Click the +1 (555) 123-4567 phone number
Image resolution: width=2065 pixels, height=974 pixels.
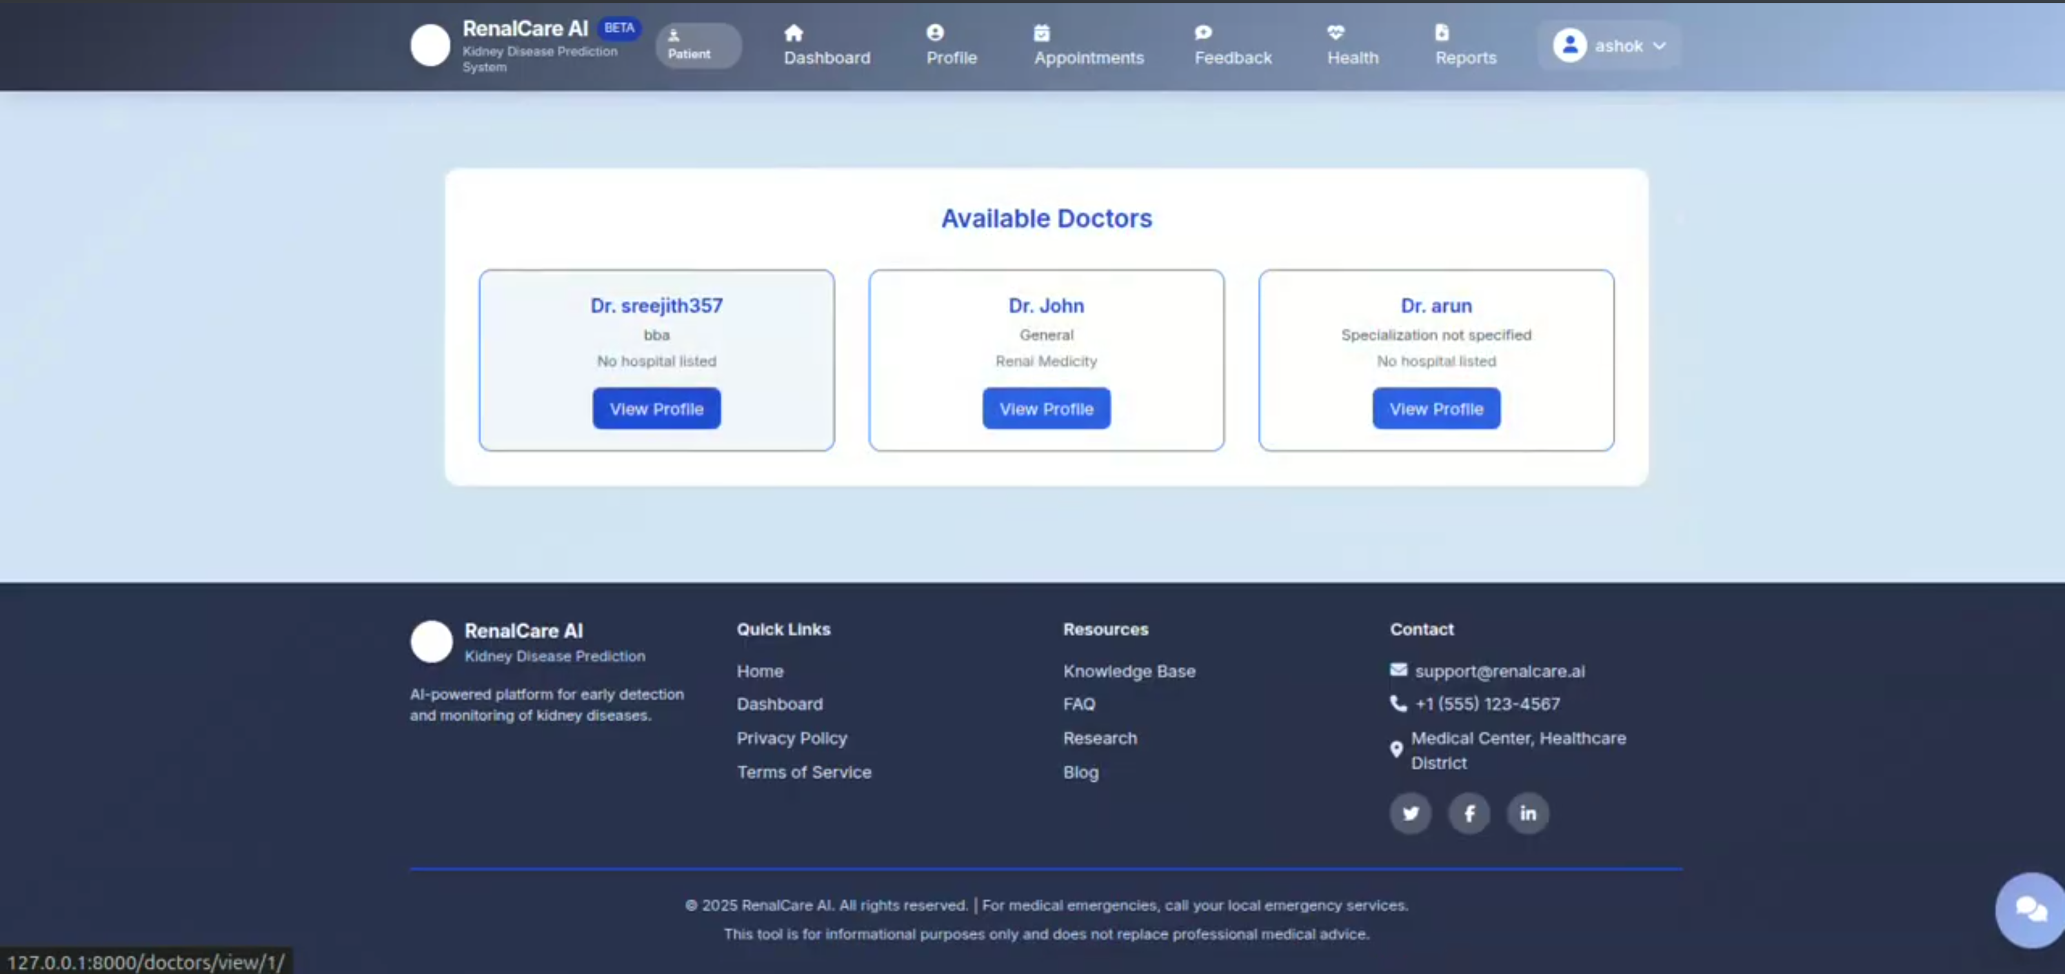point(1487,704)
